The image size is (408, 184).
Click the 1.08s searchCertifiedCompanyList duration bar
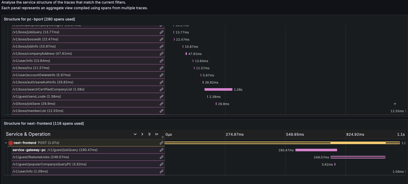click(218, 89)
